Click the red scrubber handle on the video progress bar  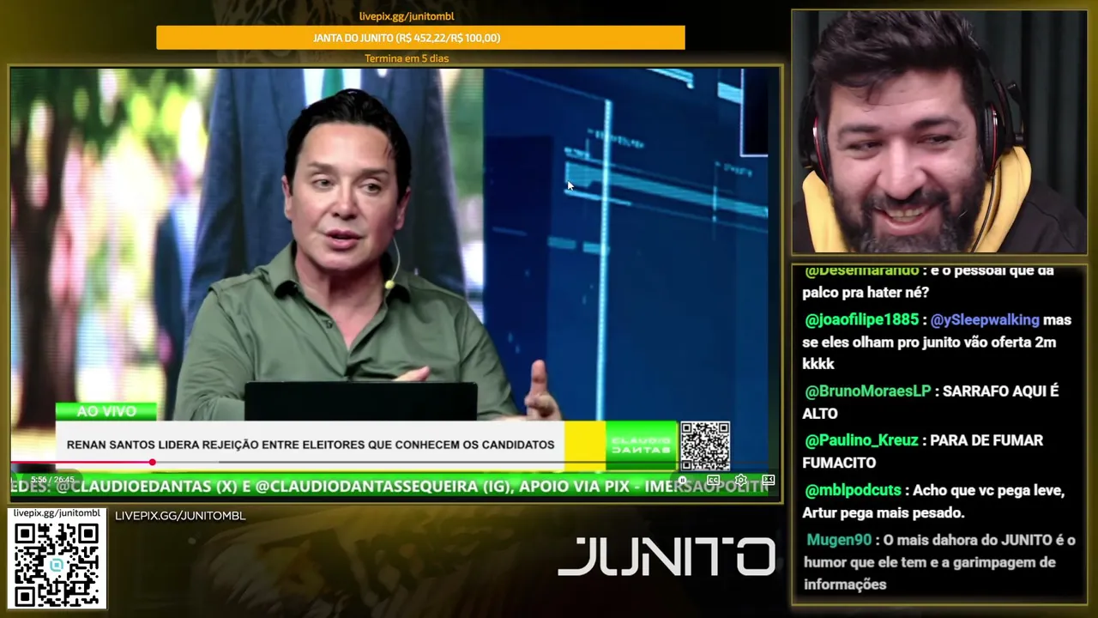(152, 463)
